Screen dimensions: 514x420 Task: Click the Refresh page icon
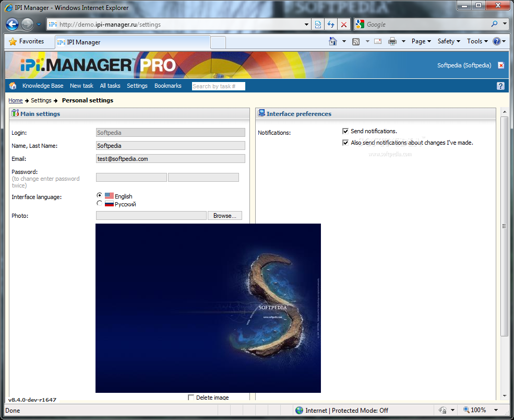pyautogui.click(x=331, y=24)
